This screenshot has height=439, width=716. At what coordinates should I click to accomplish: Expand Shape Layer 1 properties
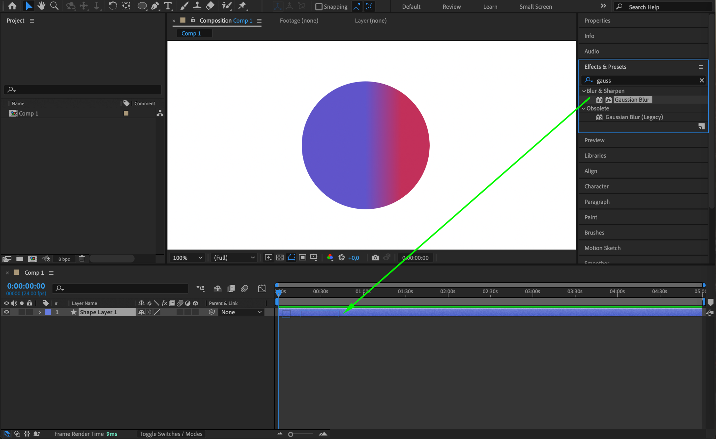pos(40,312)
